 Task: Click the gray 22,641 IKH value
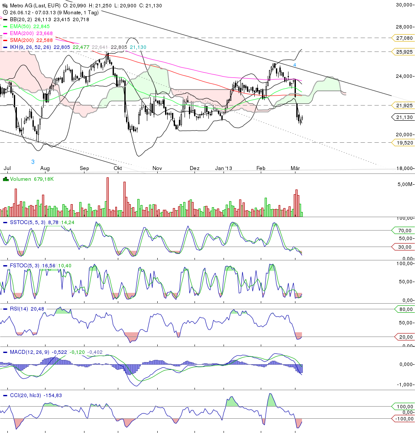click(x=100, y=47)
